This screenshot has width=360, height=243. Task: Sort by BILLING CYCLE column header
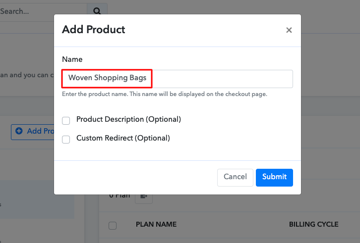click(x=313, y=224)
